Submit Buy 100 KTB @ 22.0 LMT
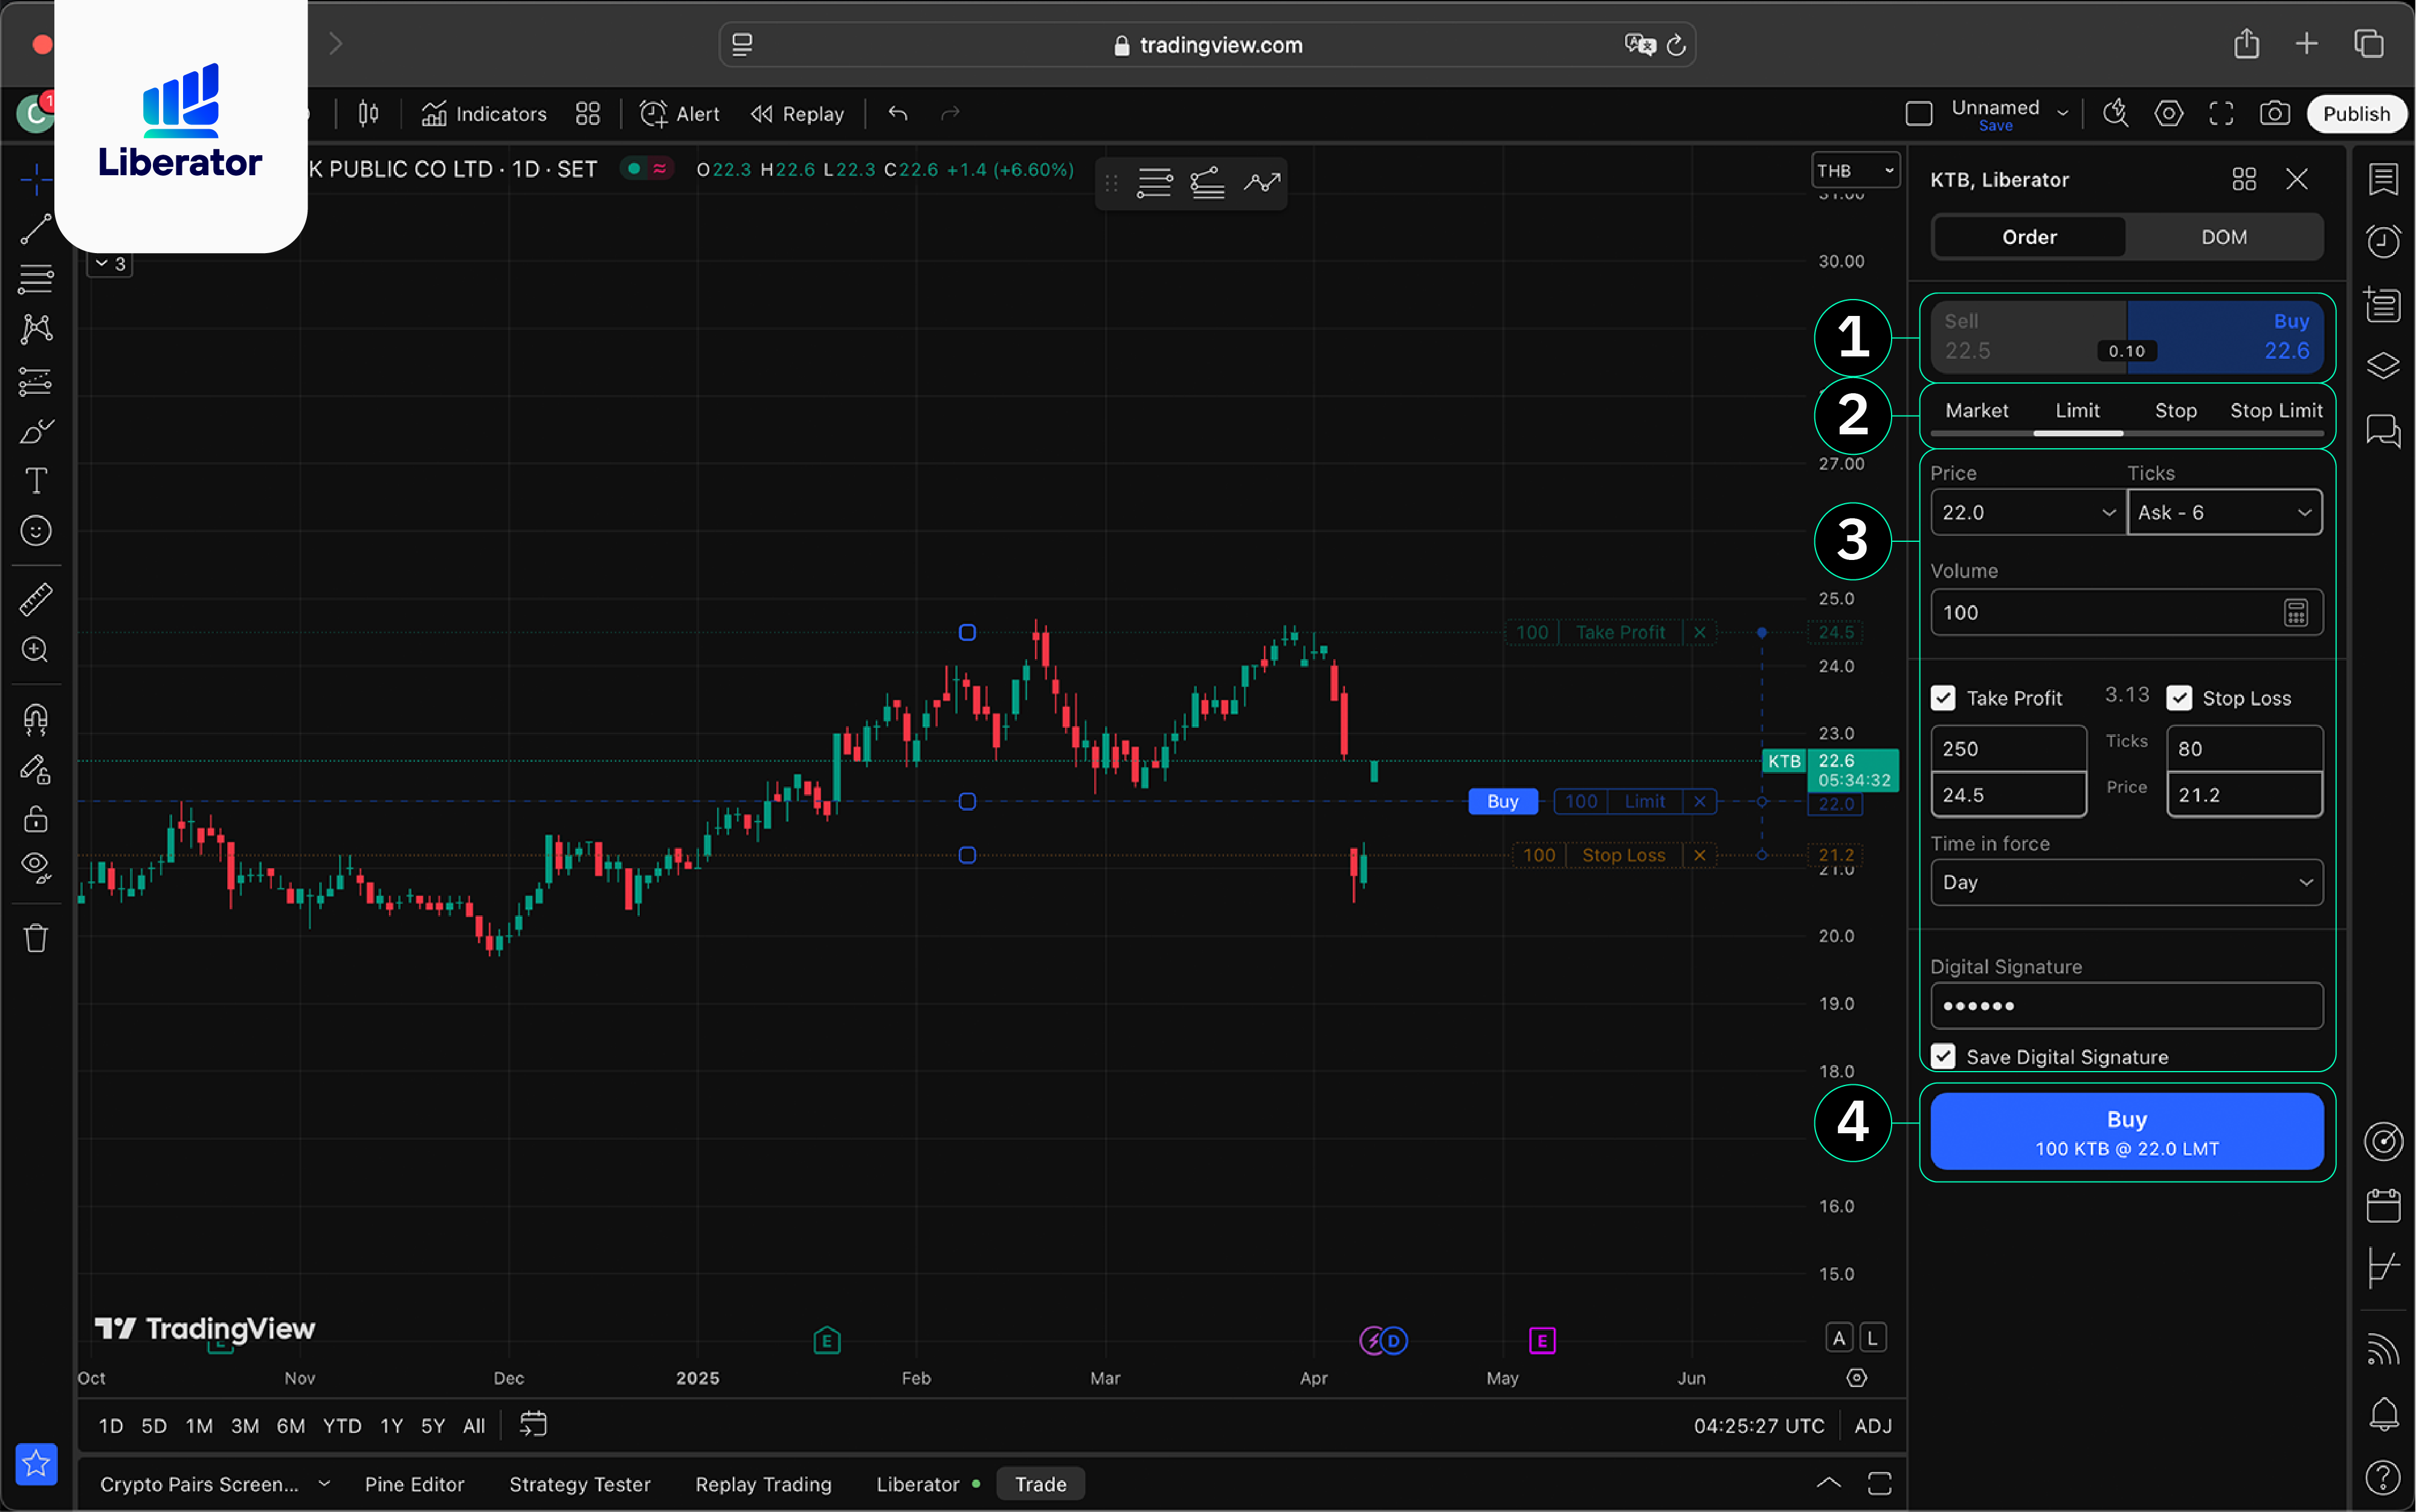Viewport: 2416px width, 1512px height. coord(2126,1131)
